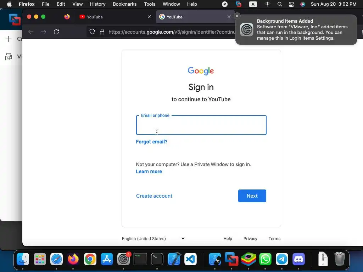Open Xcode from the Dock
The height and width of the screenshot is (272, 363).
tap(174, 259)
